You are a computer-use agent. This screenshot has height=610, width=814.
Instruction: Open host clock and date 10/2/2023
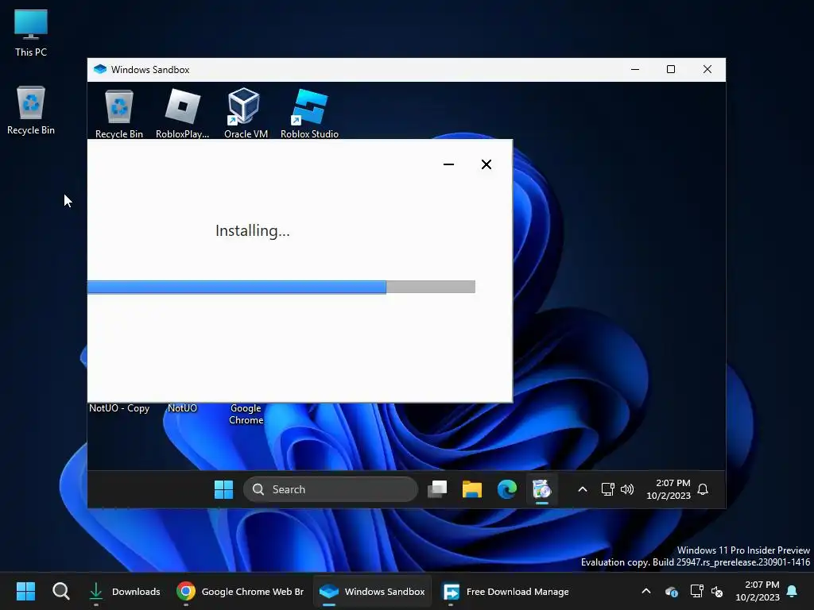pos(758,591)
